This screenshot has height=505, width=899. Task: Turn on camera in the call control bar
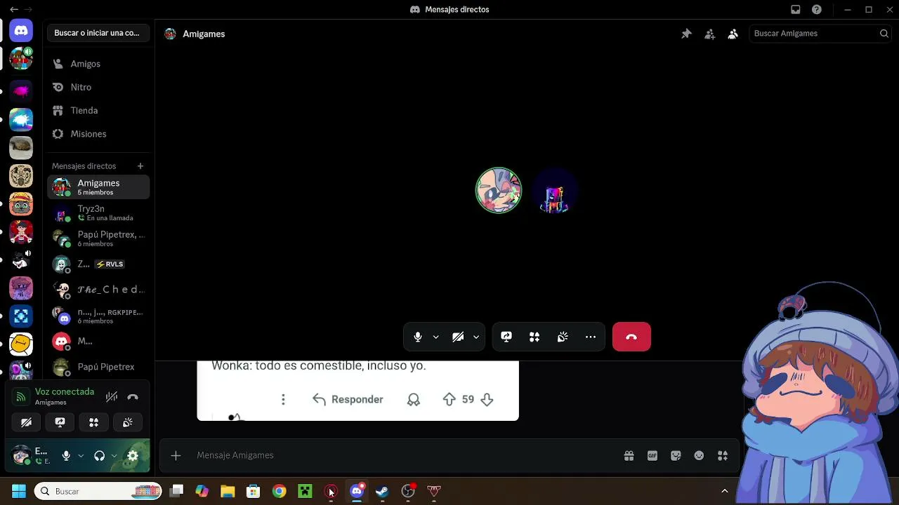458,337
